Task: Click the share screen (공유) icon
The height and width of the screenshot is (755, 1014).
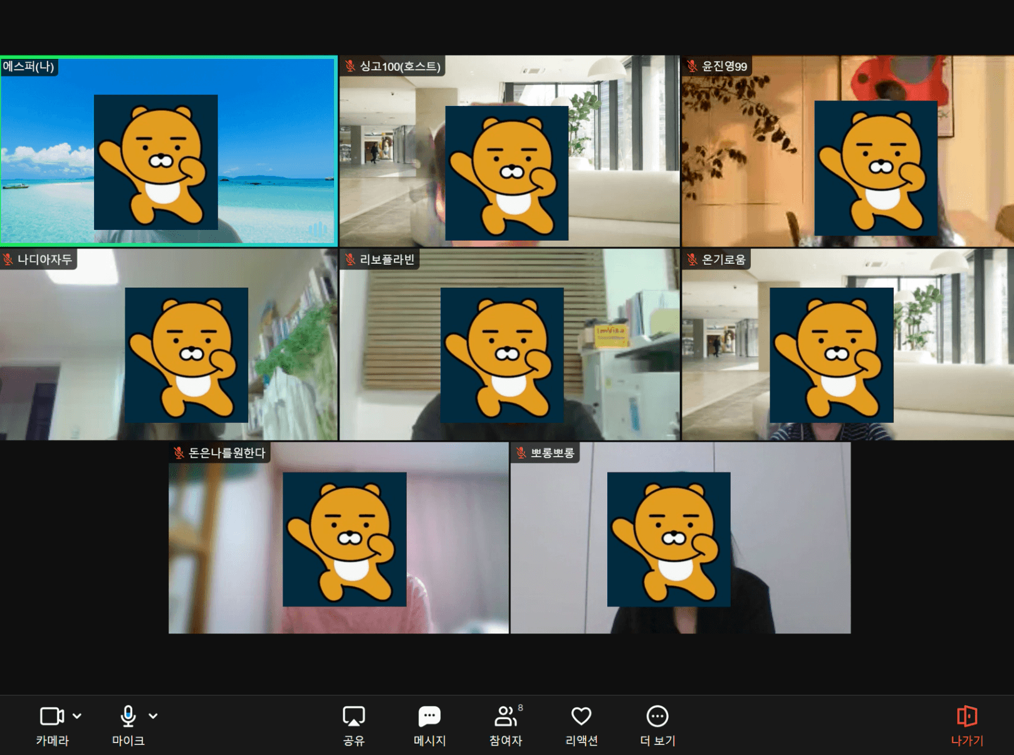Action: point(353,716)
